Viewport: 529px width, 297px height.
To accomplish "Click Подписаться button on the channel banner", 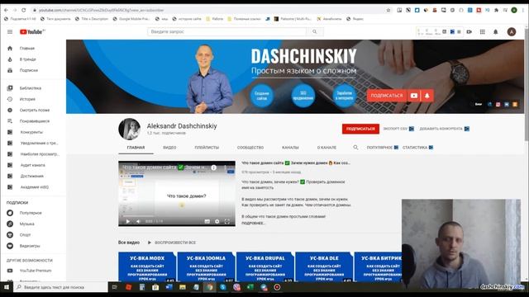I will pyautogui.click(x=387, y=96).
